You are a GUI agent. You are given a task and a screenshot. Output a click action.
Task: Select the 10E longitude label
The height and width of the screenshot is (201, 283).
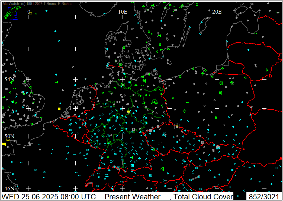pyautogui.click(x=123, y=12)
